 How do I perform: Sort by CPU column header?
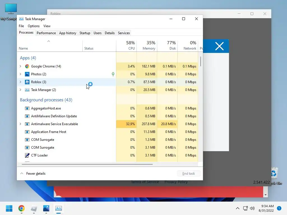[x=126, y=45]
